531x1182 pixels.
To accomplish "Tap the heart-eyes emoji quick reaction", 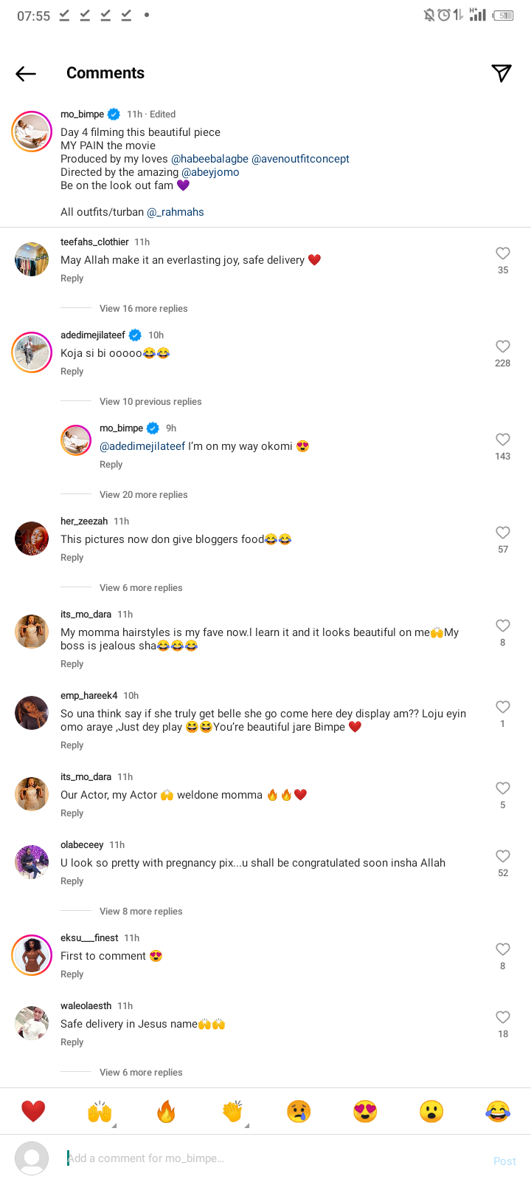I will click(365, 1111).
